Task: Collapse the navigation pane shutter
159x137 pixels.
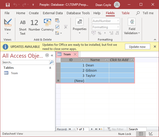Action: tap(52, 55)
